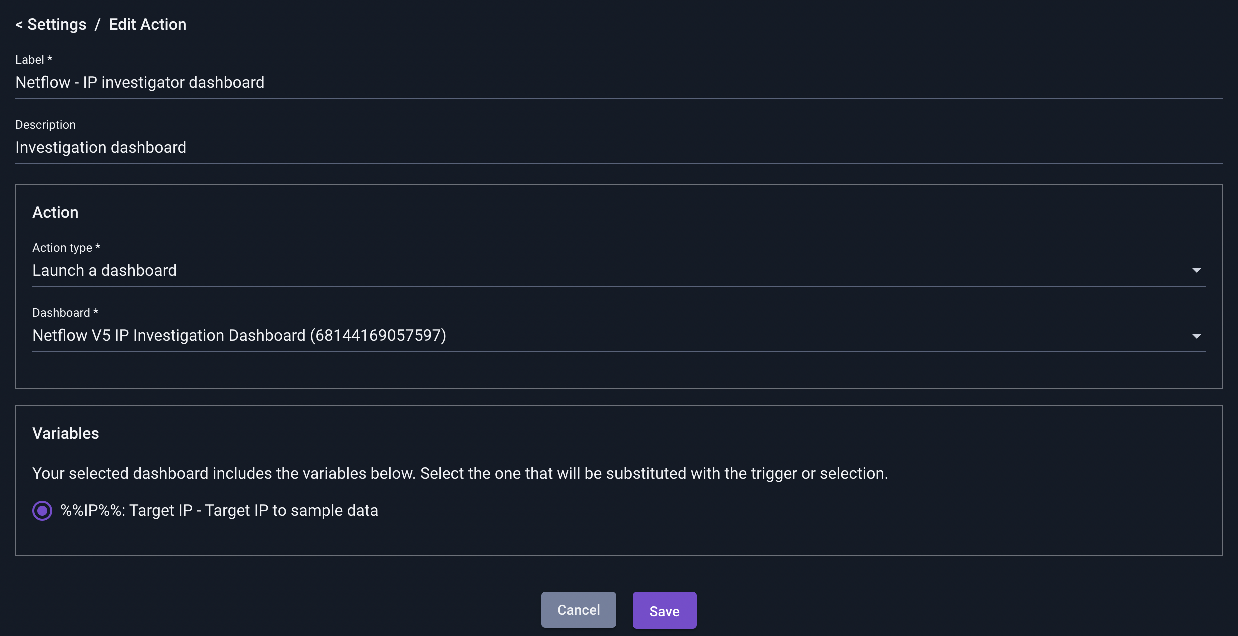Click the back arrow before Settings
The height and width of the screenshot is (636, 1238).
coord(19,25)
